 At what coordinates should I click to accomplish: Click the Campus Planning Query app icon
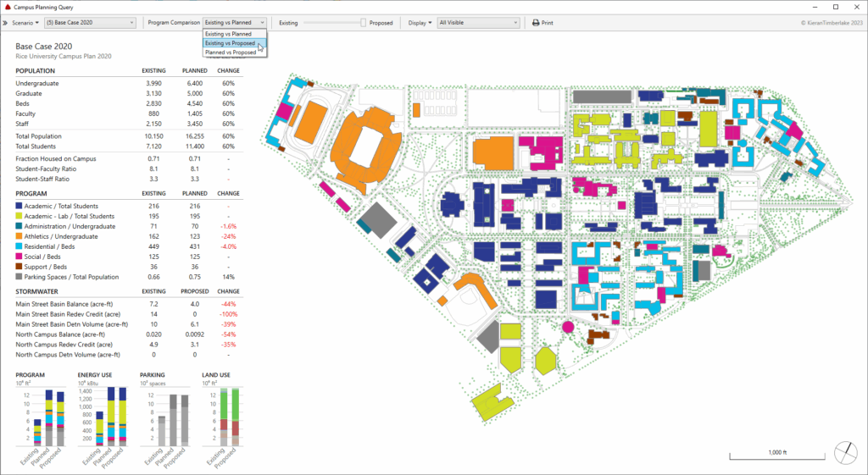click(8, 6)
